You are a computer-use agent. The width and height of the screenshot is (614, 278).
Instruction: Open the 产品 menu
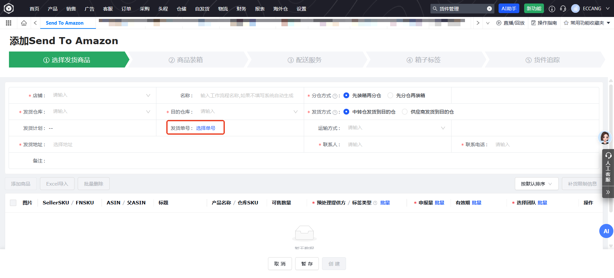point(52,9)
